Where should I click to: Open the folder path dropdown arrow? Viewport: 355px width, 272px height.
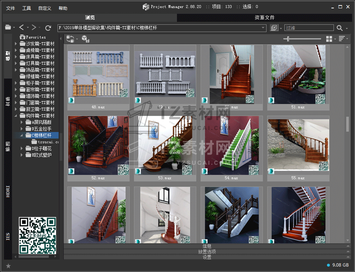[x=263, y=28]
